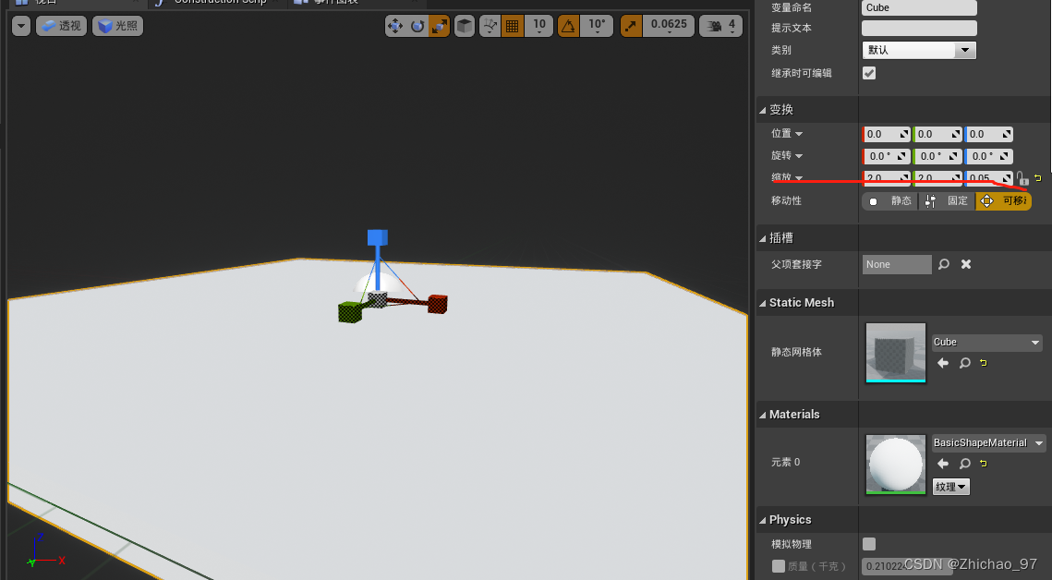
Task: Open viewport options arrow menu
Action: [x=21, y=26]
